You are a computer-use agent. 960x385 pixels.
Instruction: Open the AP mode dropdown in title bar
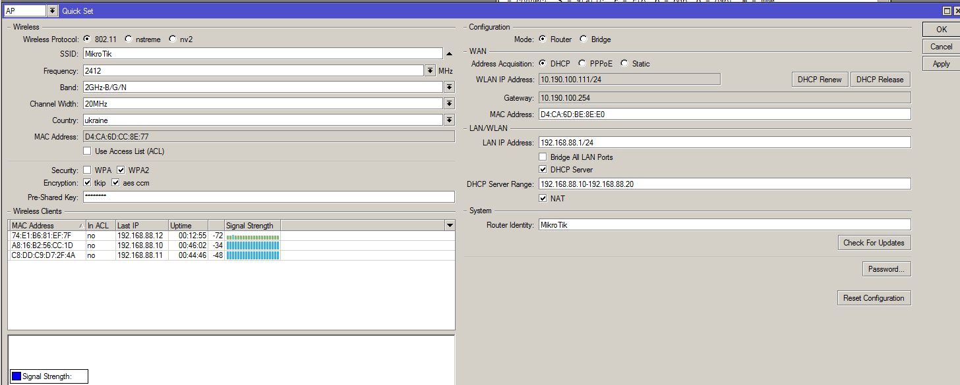pyautogui.click(x=53, y=11)
